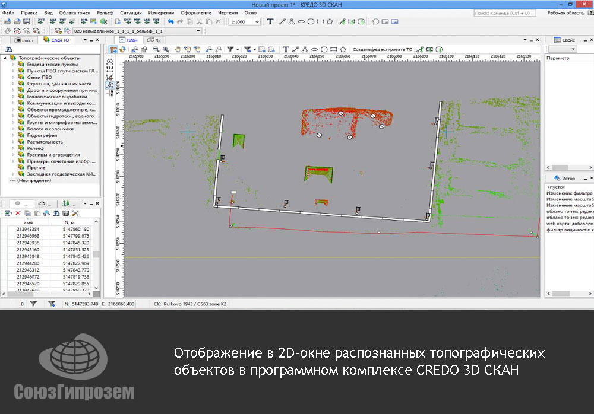
Task: Click the KML import icon
Action: [84, 21]
